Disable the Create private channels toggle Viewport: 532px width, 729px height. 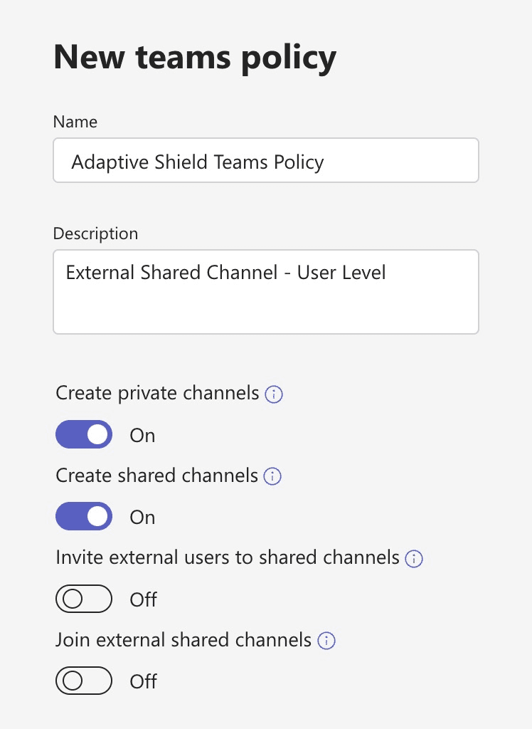point(84,434)
